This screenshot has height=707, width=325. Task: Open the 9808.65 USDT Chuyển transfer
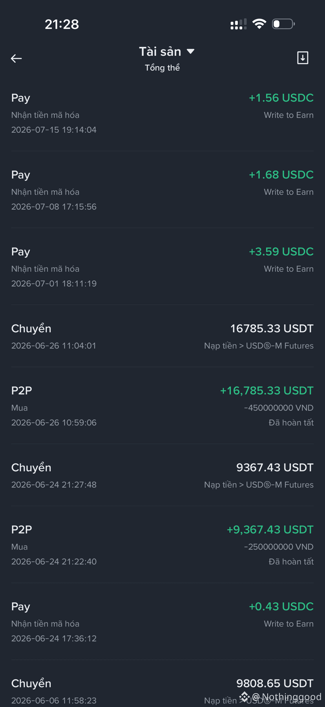(x=162, y=691)
